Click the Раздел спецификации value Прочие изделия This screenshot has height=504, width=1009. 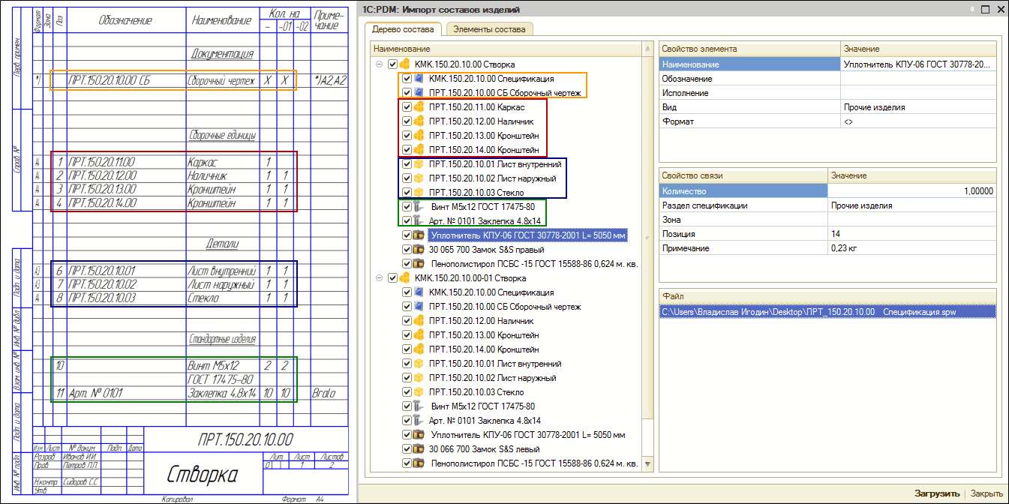coord(912,205)
